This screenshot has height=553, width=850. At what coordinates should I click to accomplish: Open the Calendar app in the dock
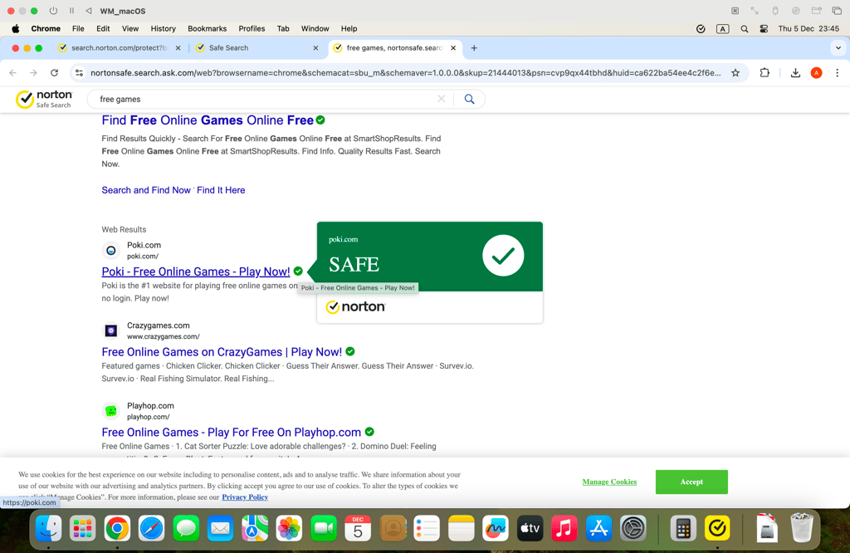[x=358, y=529]
